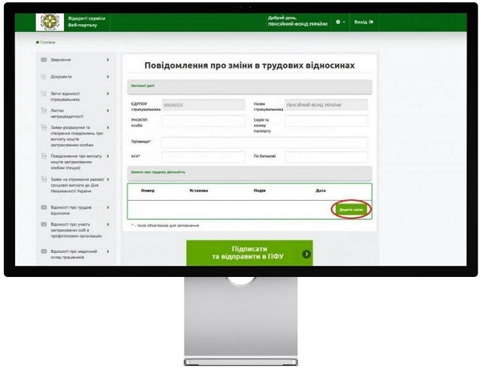Expand Листки непрацездатності chevron

107,110
